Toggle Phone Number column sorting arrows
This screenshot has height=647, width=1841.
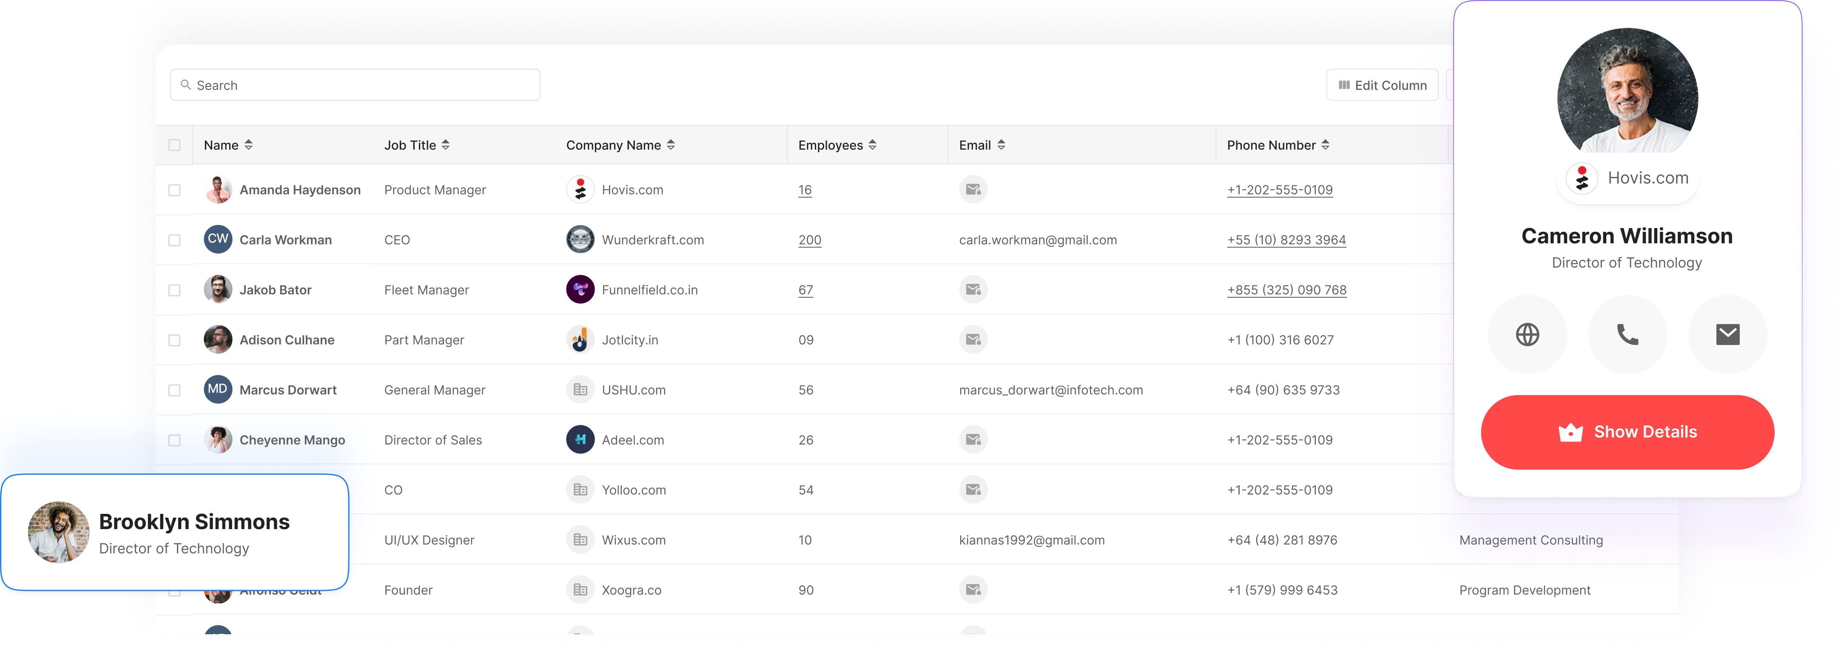point(1326,145)
